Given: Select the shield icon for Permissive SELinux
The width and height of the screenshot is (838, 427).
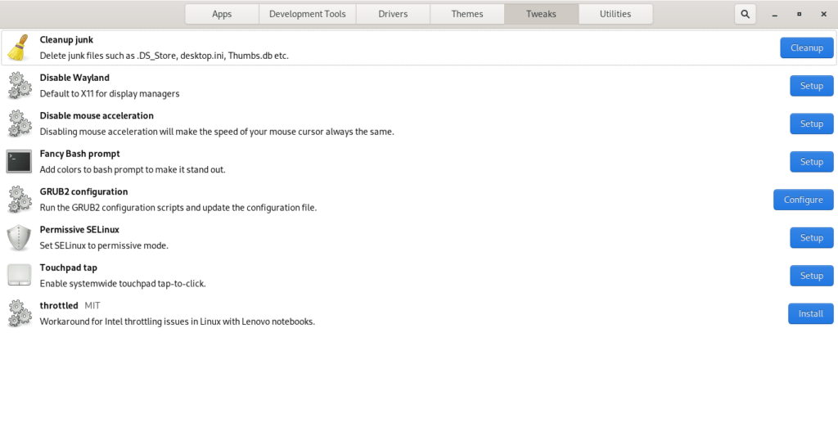Looking at the screenshot, I should 19,237.
